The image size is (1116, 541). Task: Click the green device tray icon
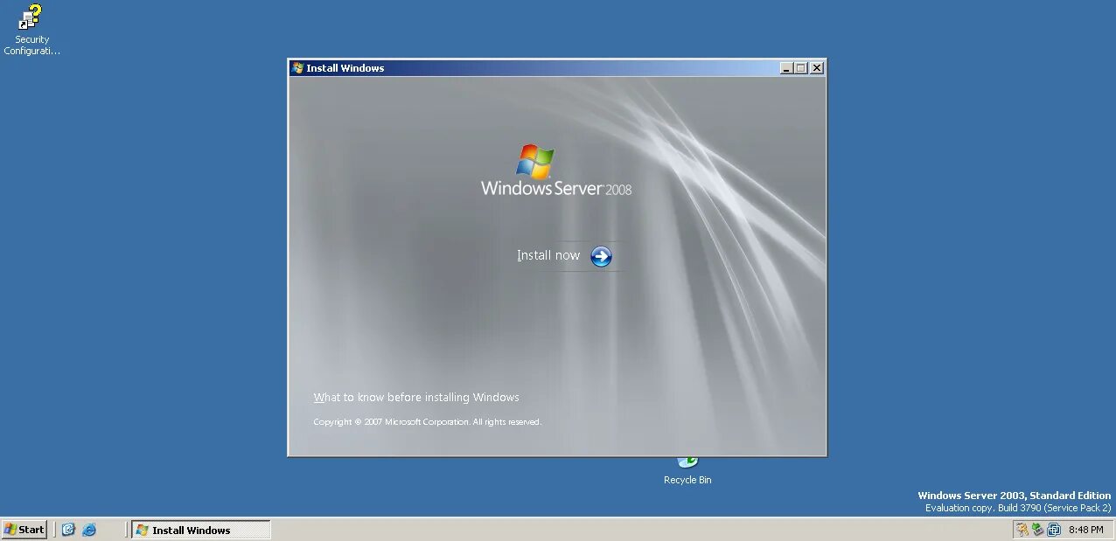pyautogui.click(x=1037, y=530)
